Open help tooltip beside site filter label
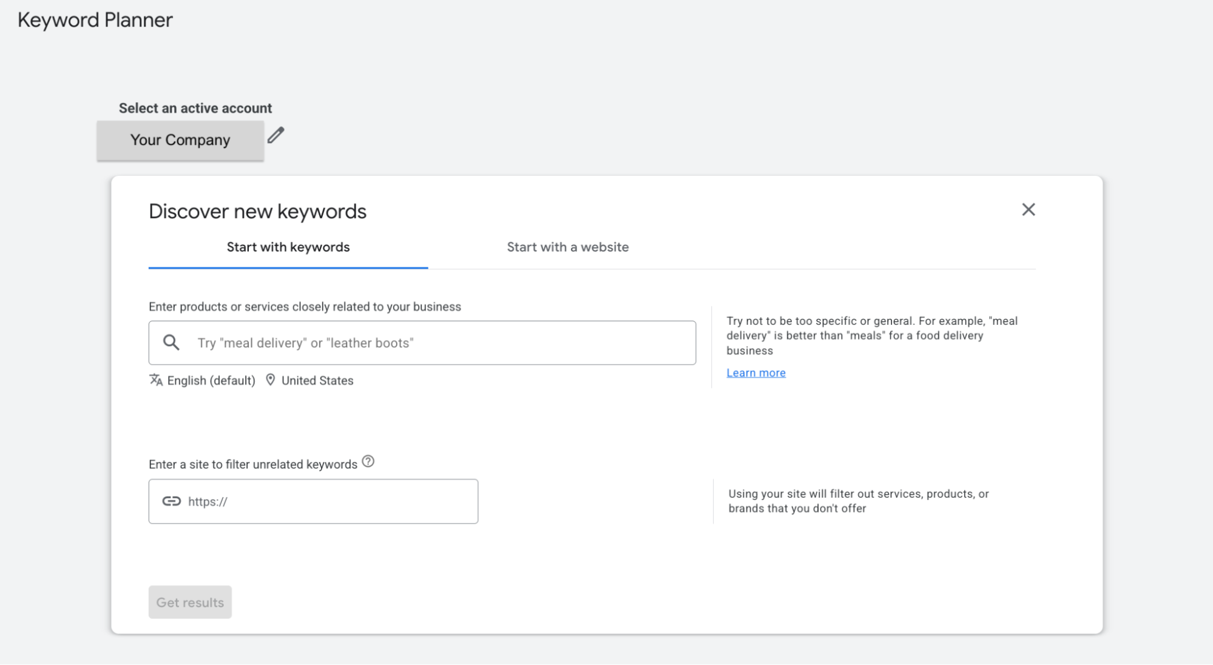Viewport: 1213px width, 665px height. click(x=368, y=462)
